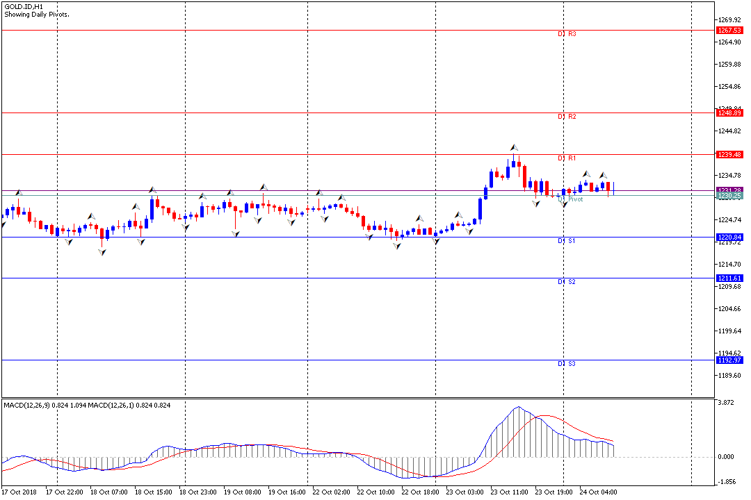Select the D1 S1 support label
The height and width of the screenshot is (500, 751).
click(567, 241)
